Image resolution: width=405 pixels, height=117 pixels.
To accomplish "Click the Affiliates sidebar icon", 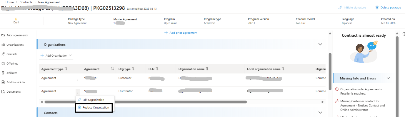I will pyautogui.click(x=3, y=73).
